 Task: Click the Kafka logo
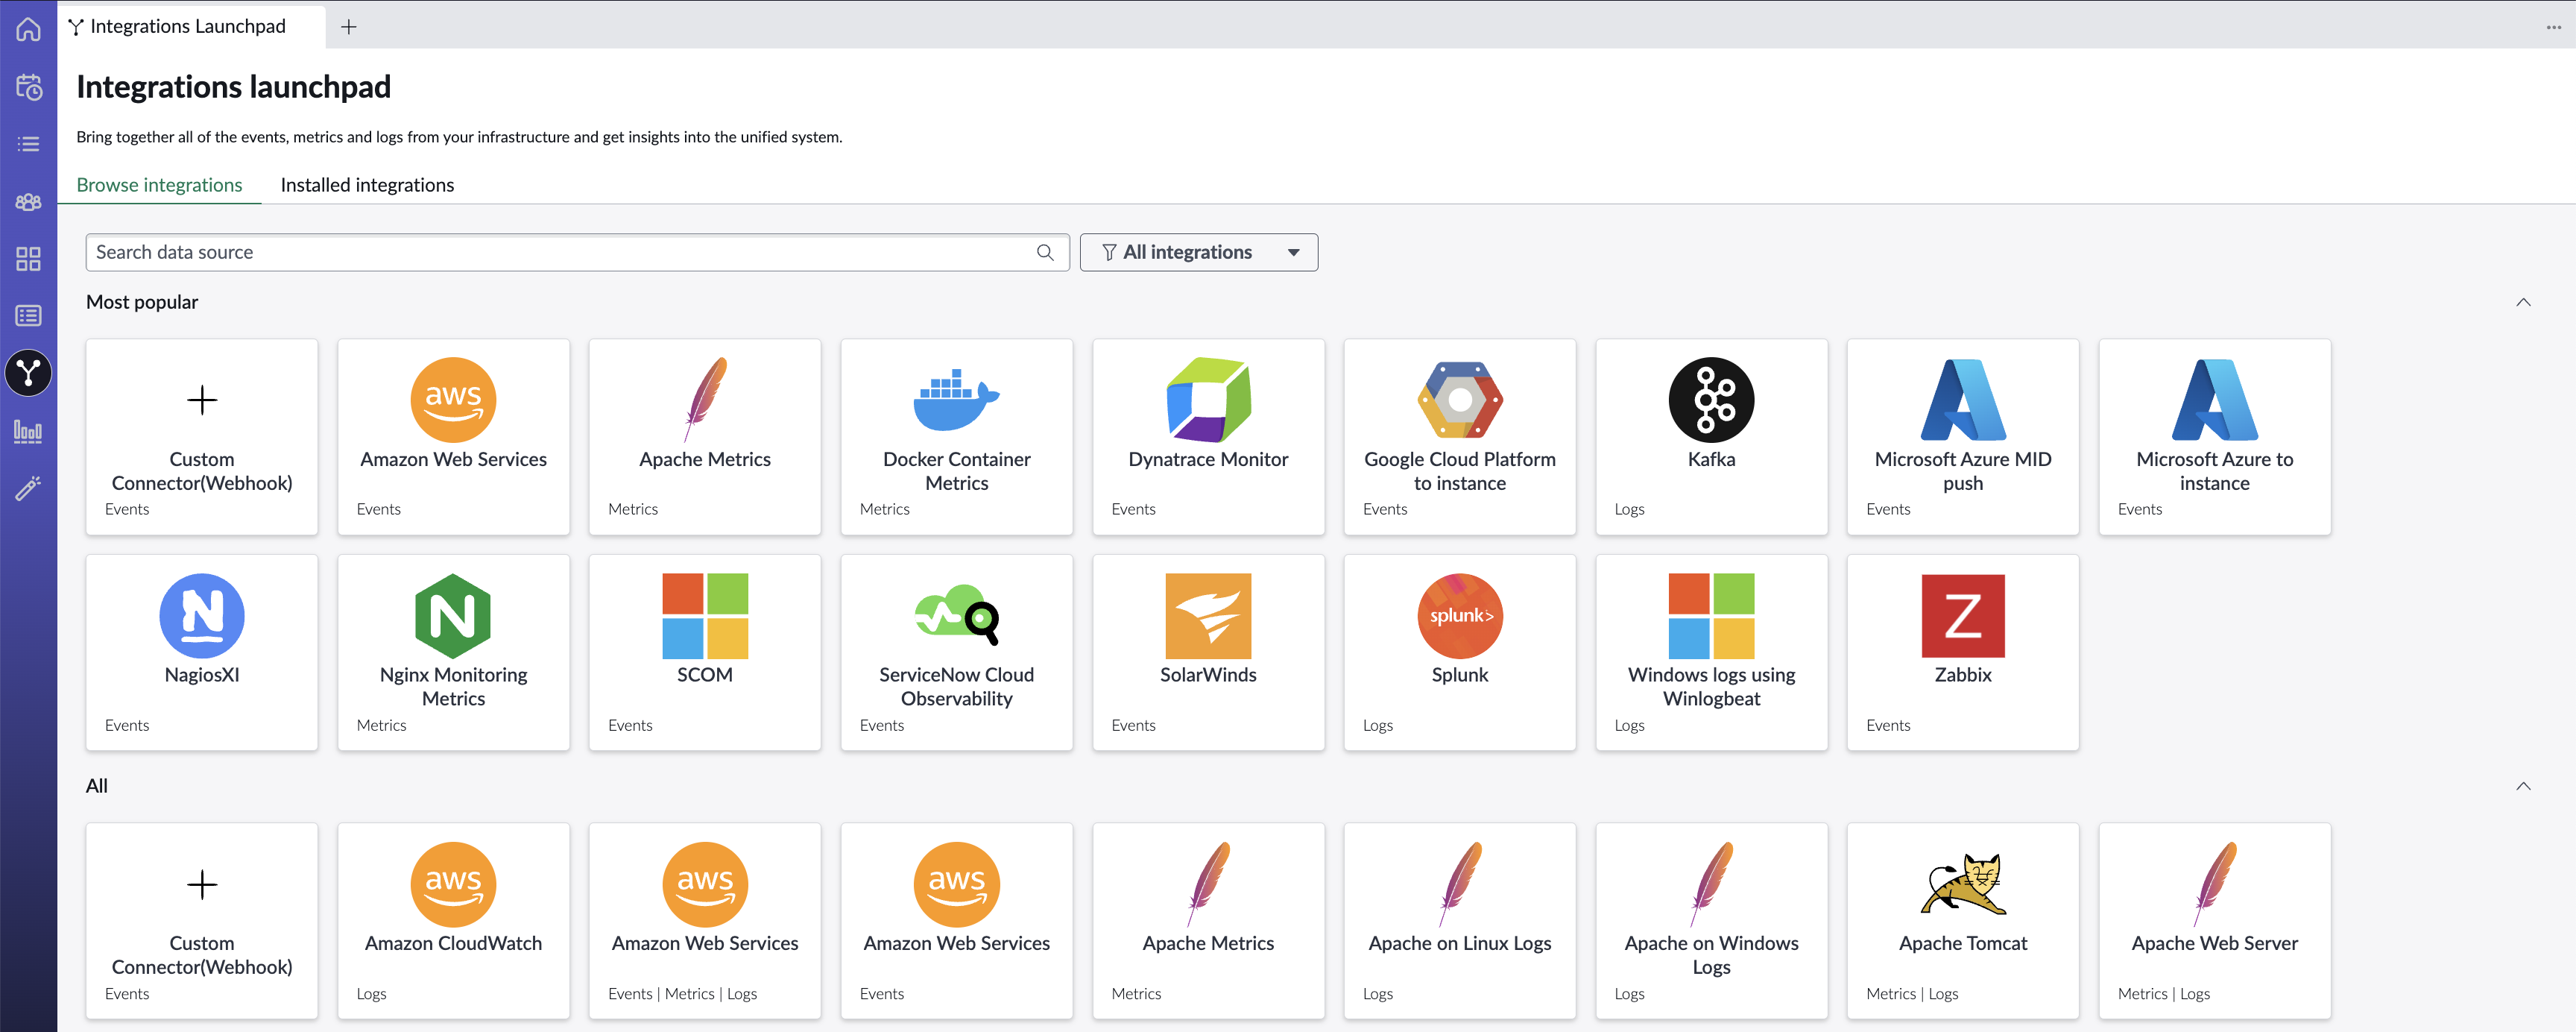click(1711, 400)
